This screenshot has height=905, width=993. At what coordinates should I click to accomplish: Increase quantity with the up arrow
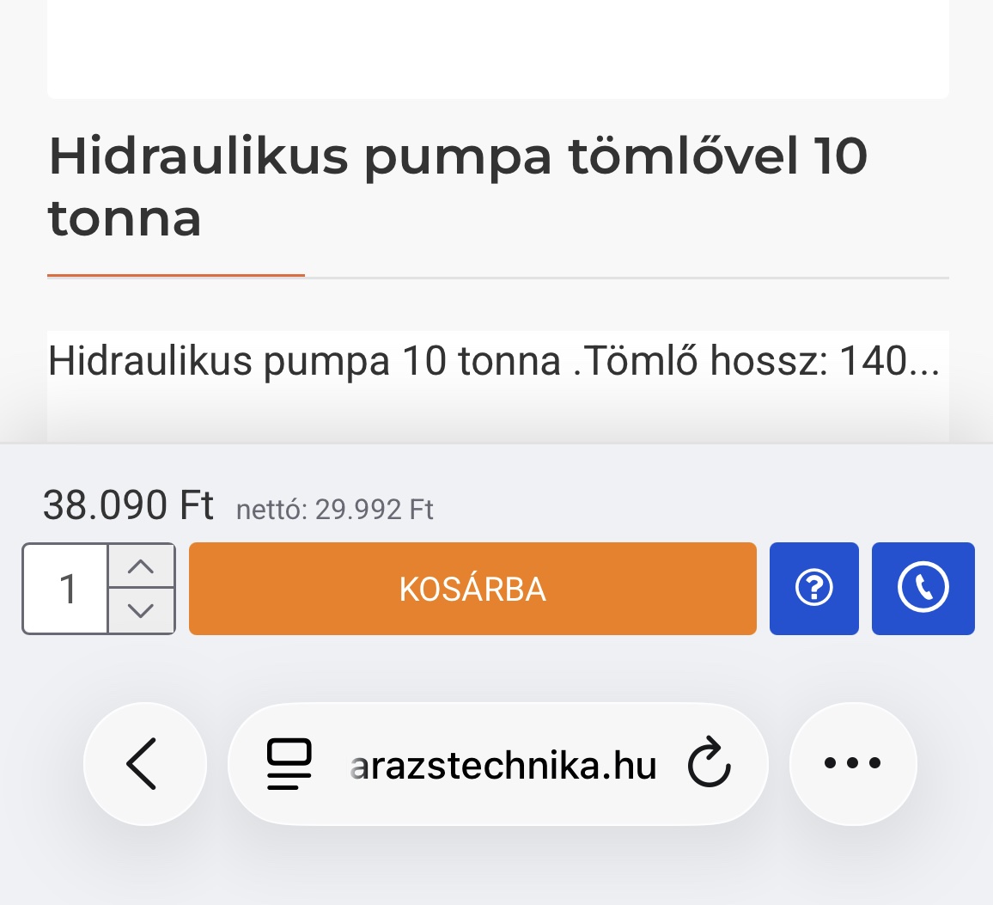coord(141,566)
